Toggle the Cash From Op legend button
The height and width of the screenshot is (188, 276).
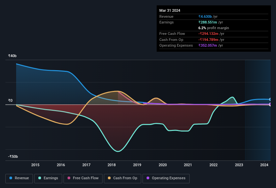click(122, 178)
